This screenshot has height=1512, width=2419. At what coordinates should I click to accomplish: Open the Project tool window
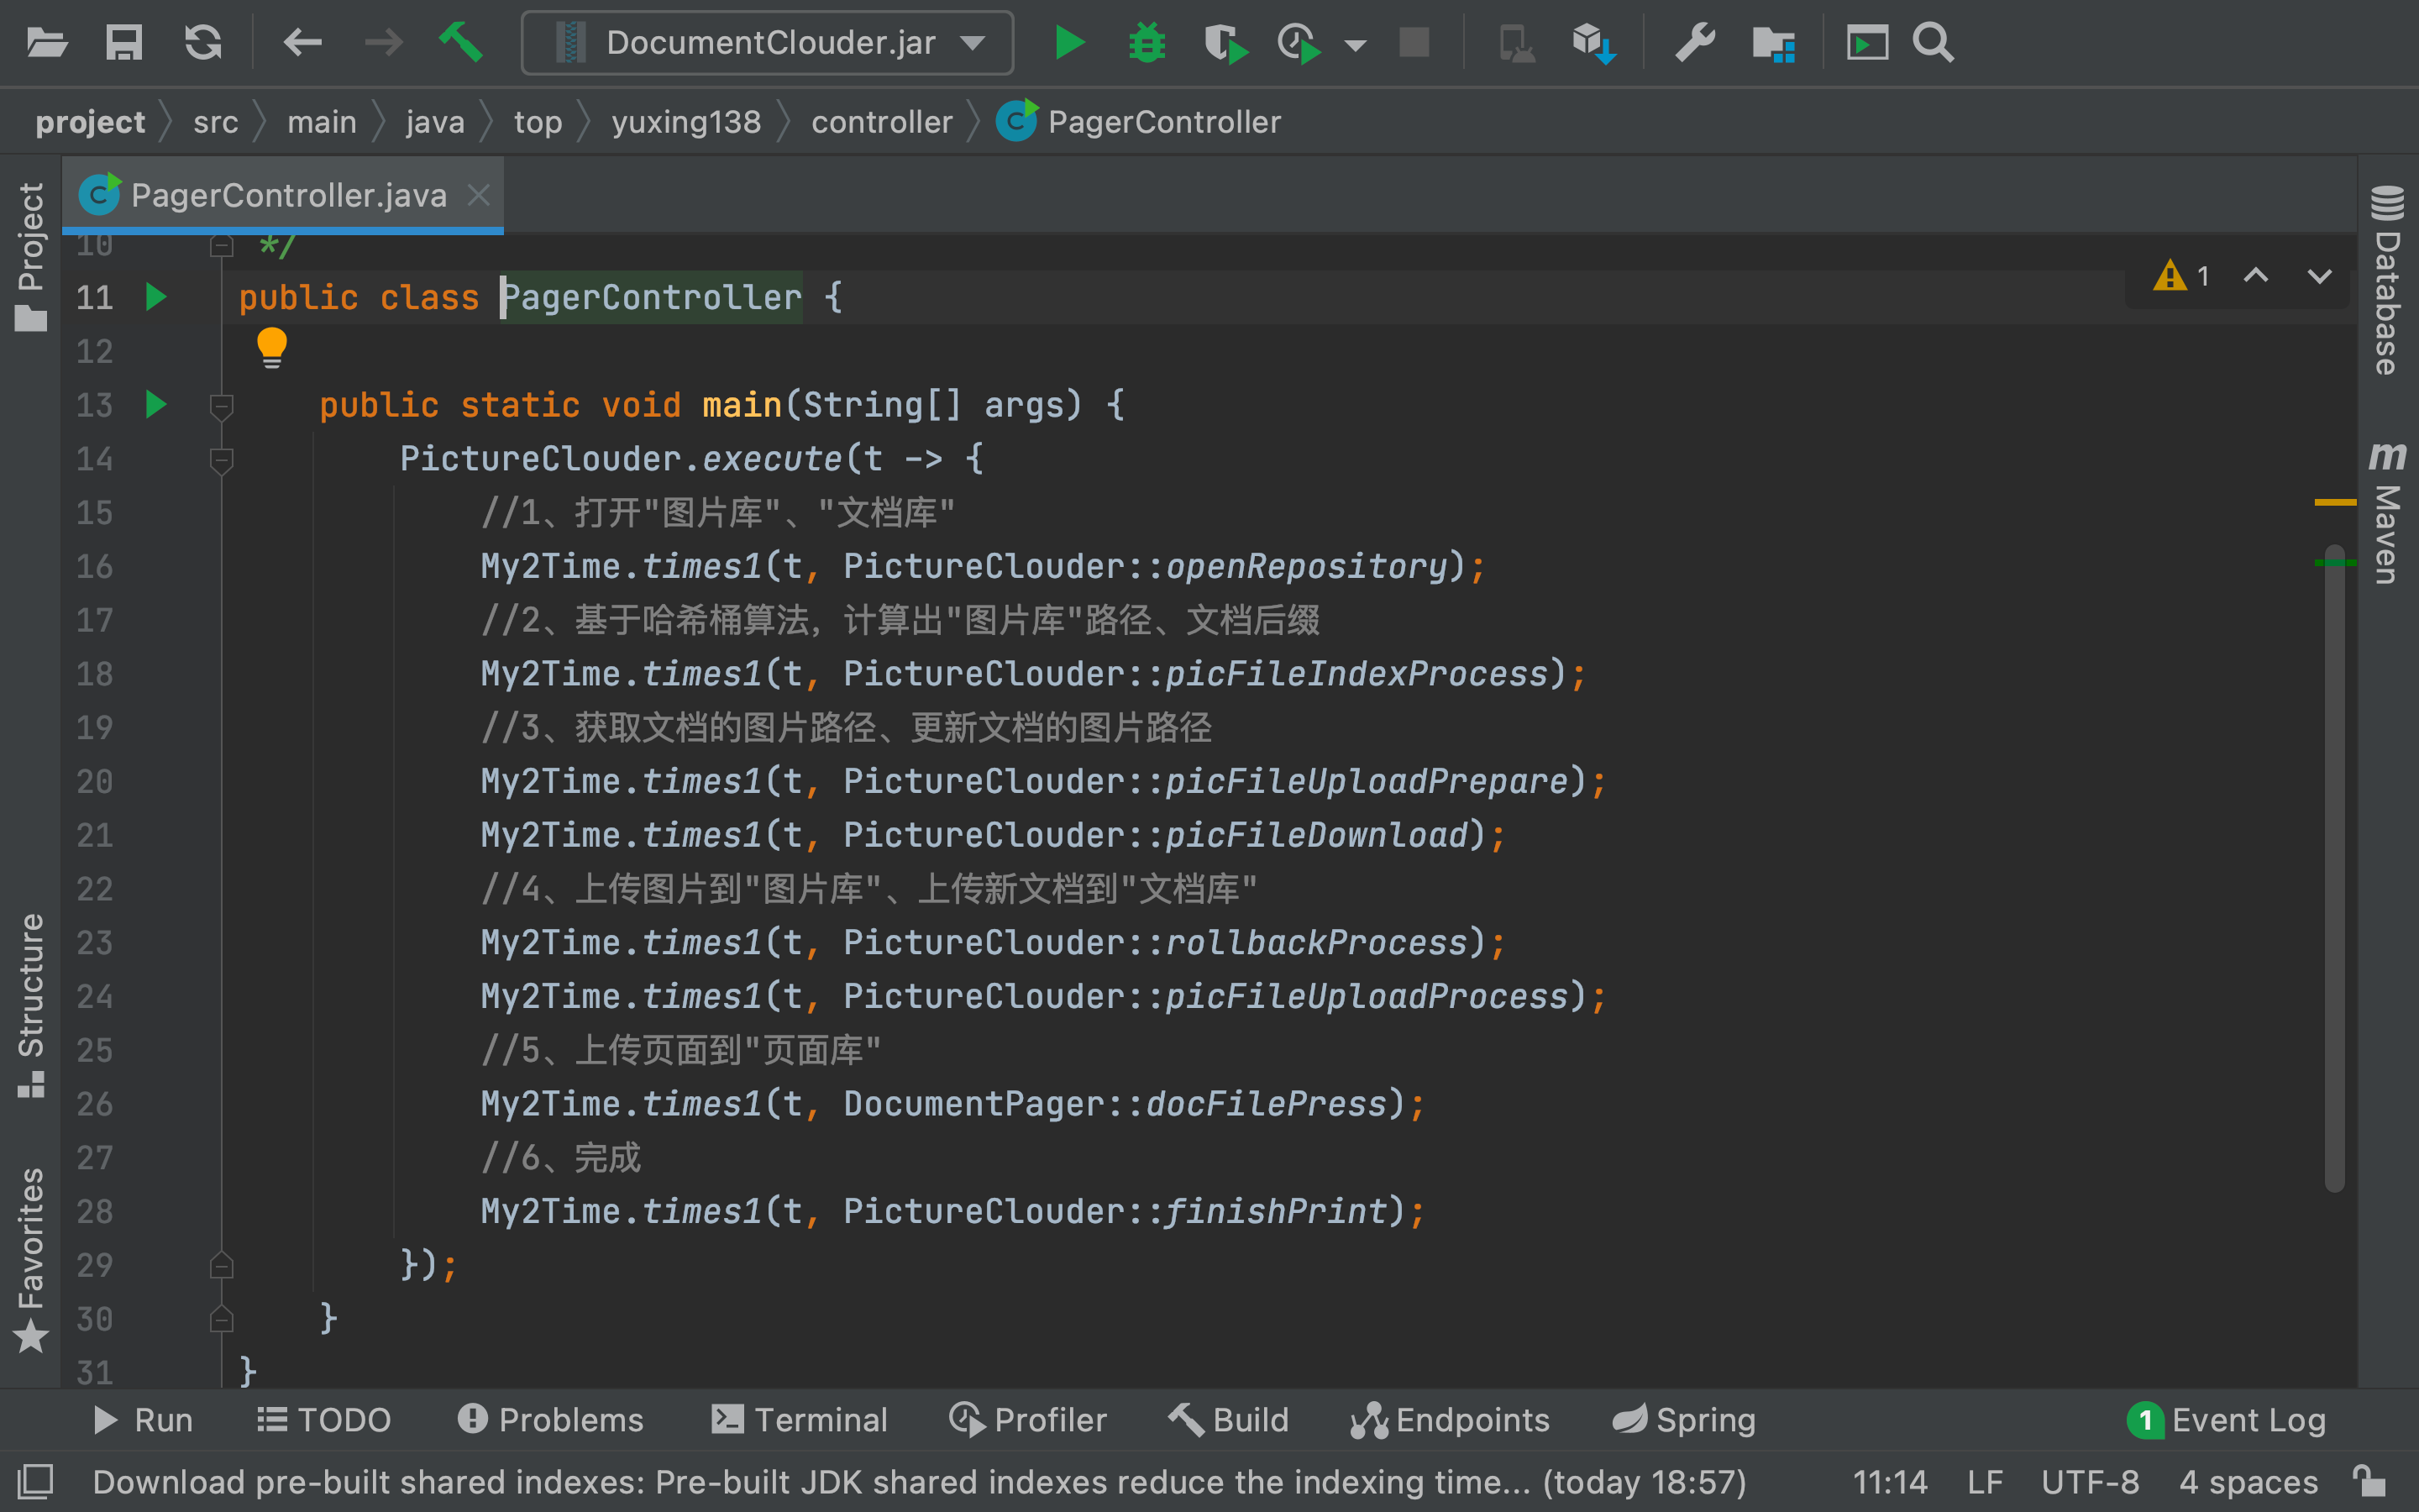[x=31, y=255]
